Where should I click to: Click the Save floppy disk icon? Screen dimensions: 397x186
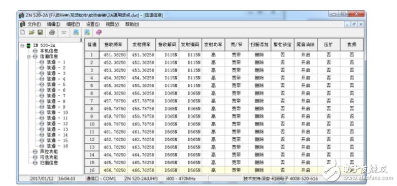pos(40,32)
